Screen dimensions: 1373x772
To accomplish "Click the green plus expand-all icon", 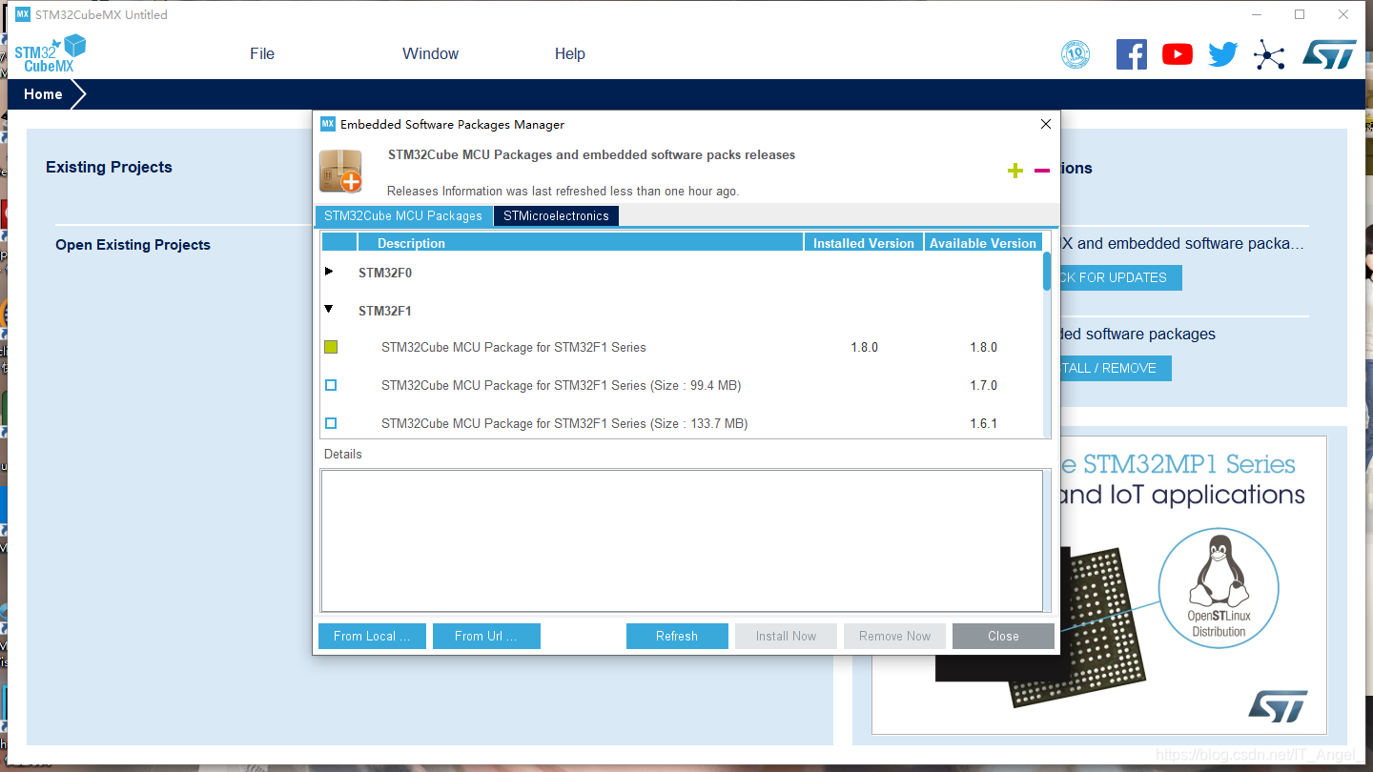I will pyautogui.click(x=1015, y=171).
